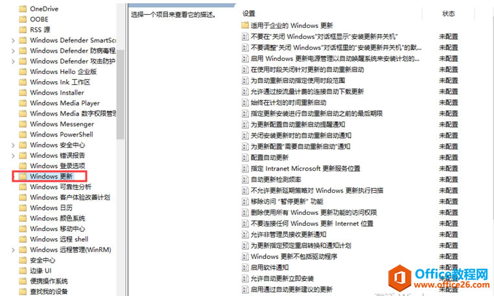The height and width of the screenshot is (296, 494).
Task: Click folder icon beside Windows 颜色系统
Action: click(x=23, y=218)
